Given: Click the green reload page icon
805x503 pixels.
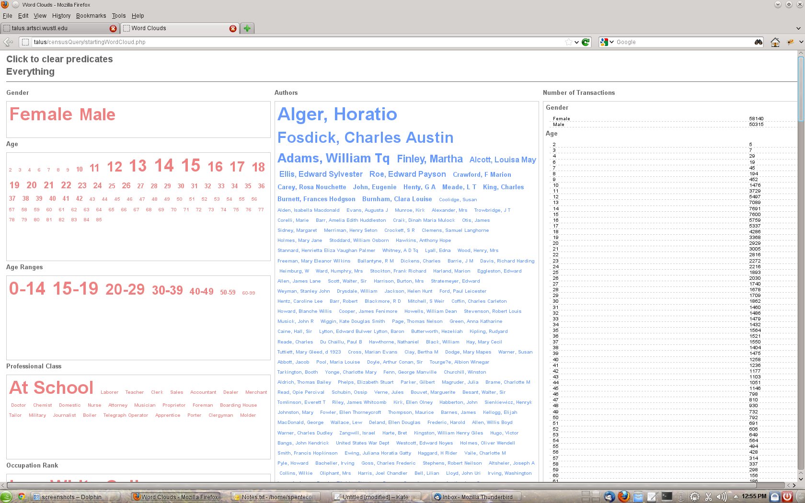Looking at the screenshot, I should point(586,42).
